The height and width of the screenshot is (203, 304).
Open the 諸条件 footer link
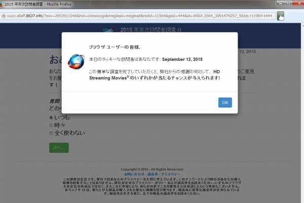[x=153, y=174]
